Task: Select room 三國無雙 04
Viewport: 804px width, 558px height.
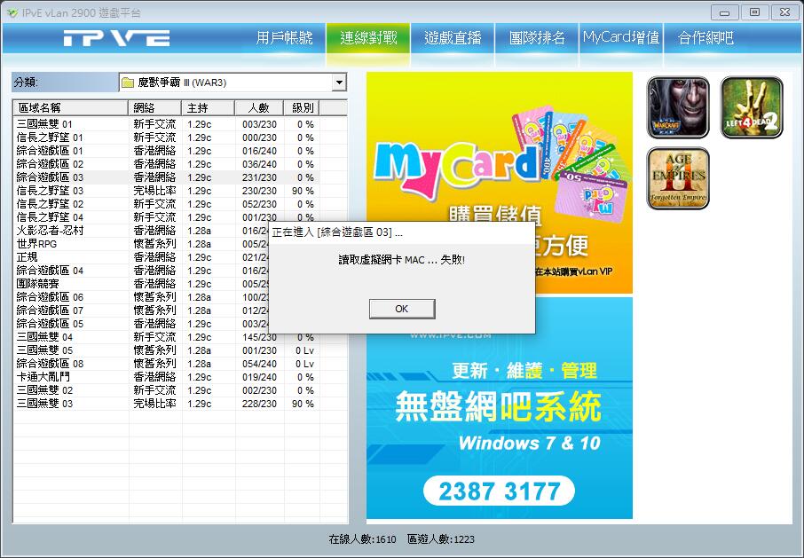Action: [166, 337]
